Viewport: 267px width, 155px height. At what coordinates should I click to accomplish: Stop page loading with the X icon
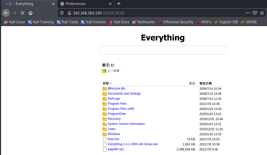(22, 13)
